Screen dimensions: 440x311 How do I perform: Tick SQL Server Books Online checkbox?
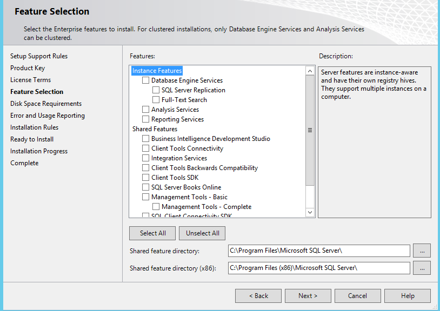point(145,187)
